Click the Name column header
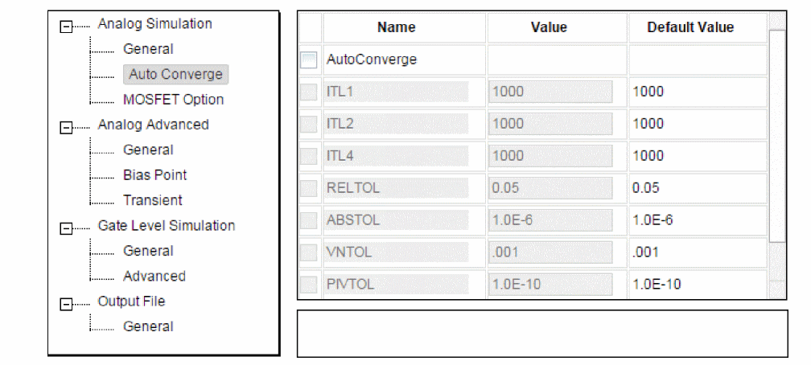 tap(397, 27)
